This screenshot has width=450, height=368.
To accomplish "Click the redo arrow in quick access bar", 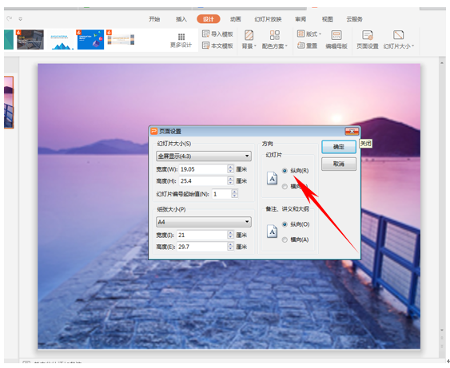I will 9,18.
